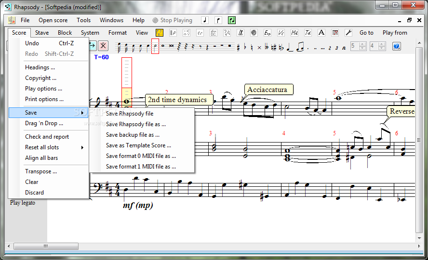Image resolution: width=428 pixels, height=260 pixels.
Task: Select the half note in red box
Action: point(155,46)
